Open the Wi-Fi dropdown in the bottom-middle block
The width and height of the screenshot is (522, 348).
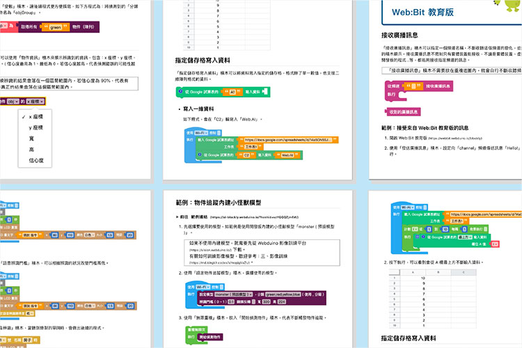tap(203, 287)
